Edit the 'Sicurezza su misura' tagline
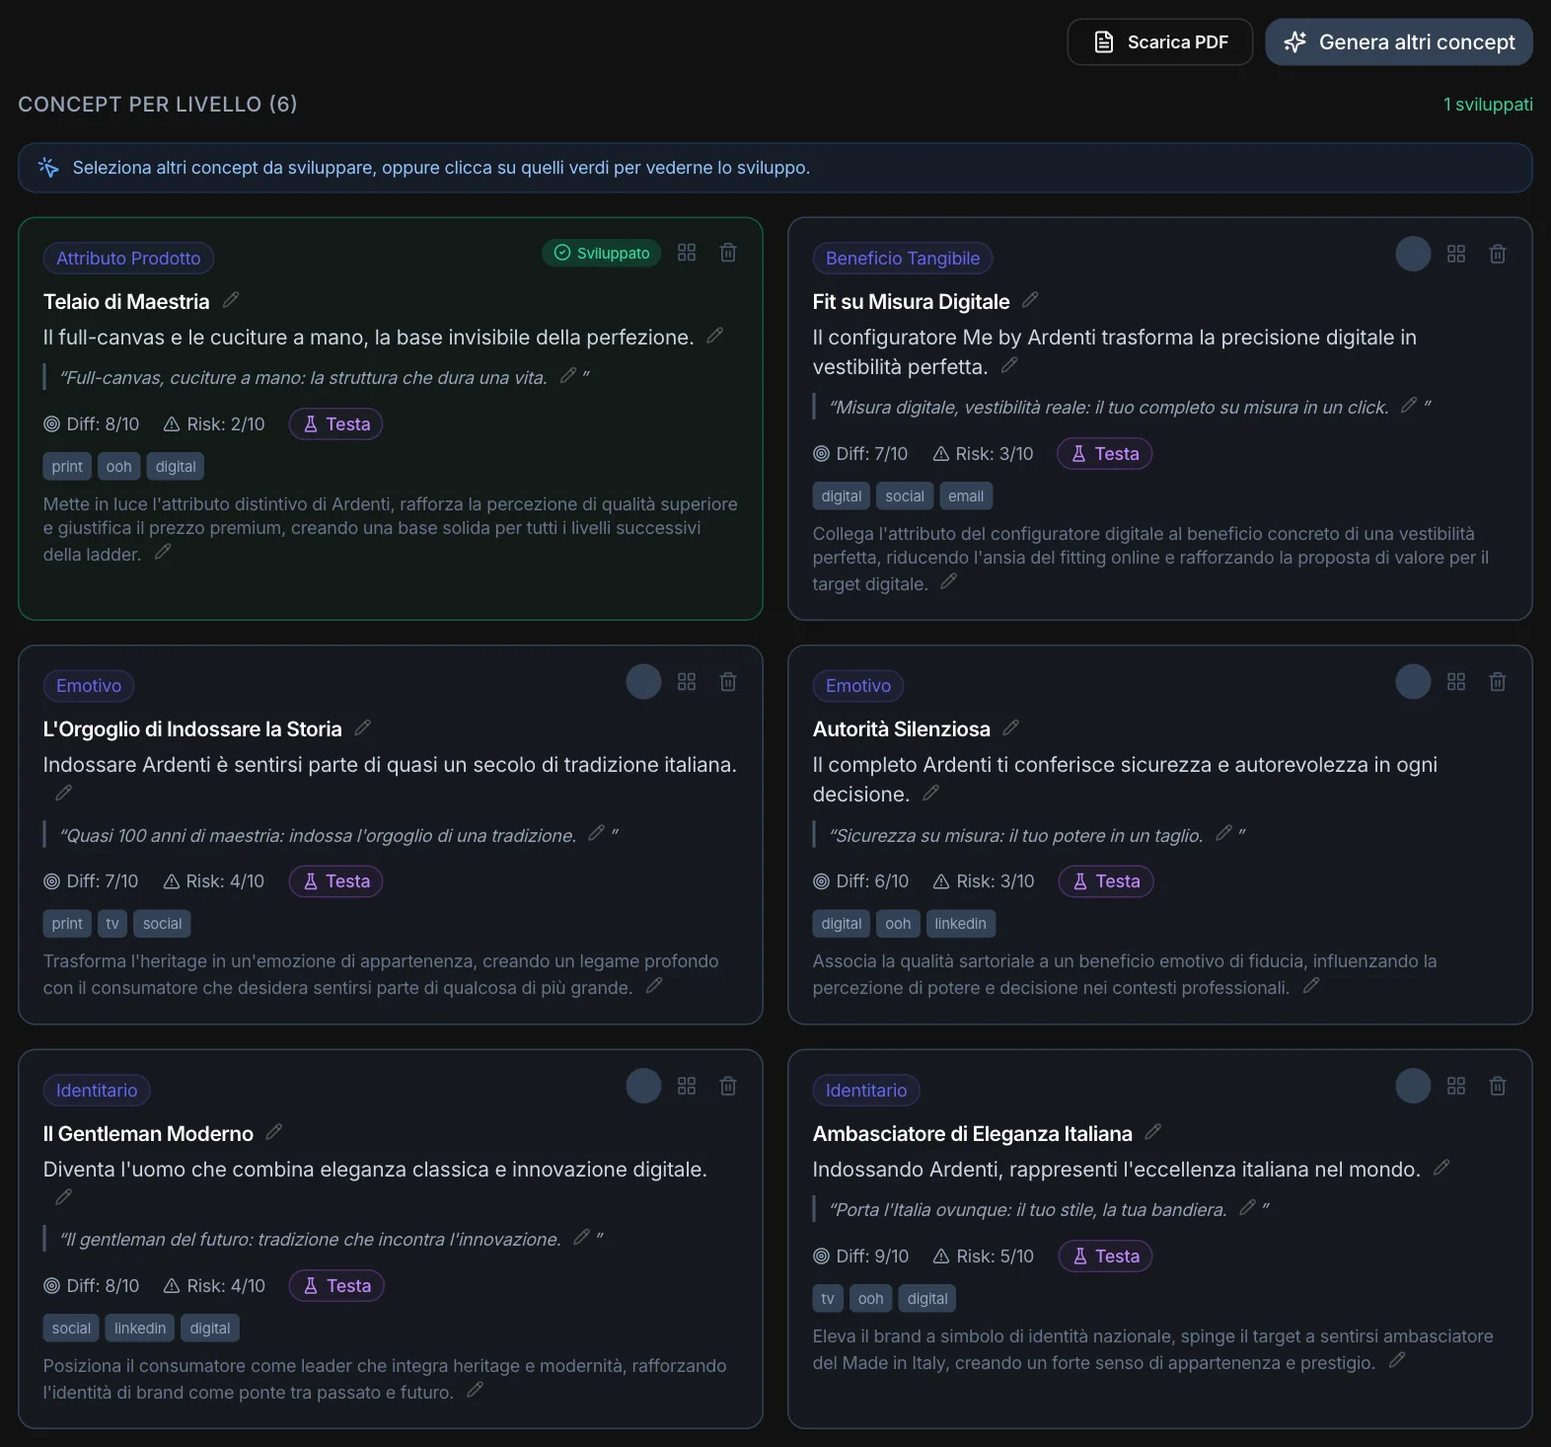Screen dimensions: 1551x1447 click(x=1224, y=833)
